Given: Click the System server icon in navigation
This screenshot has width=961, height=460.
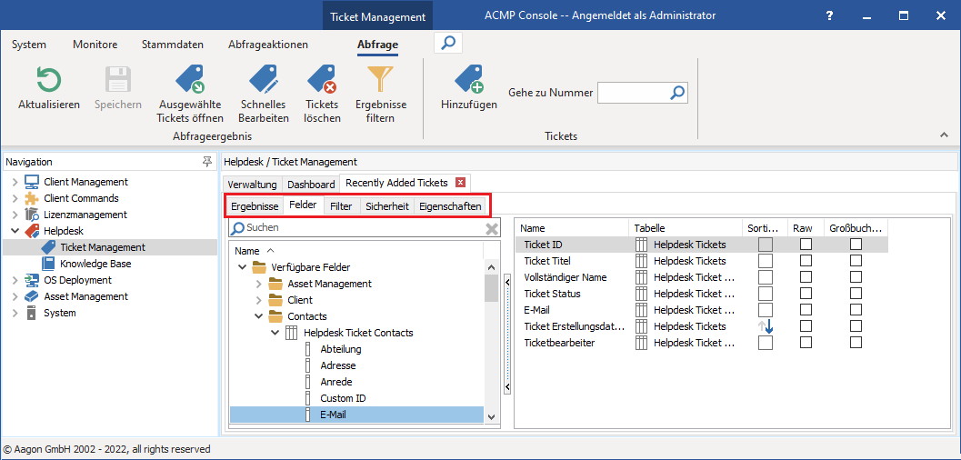Looking at the screenshot, I should [31, 313].
